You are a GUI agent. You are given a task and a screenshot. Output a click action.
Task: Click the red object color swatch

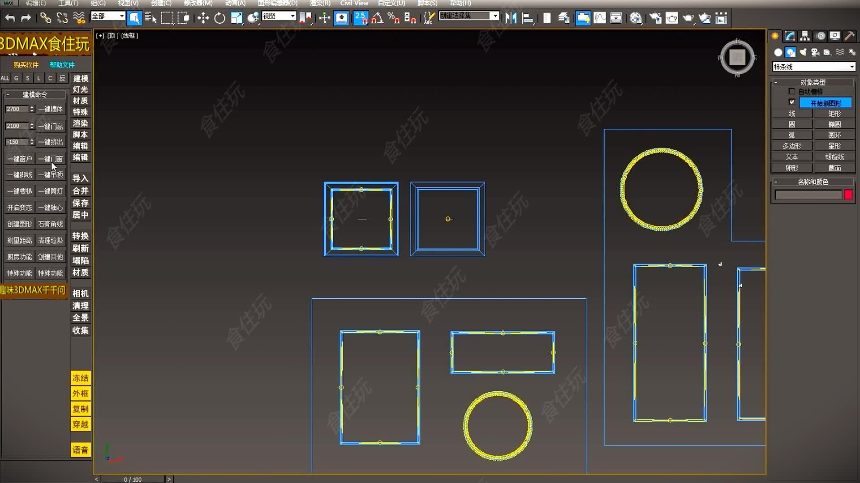pyautogui.click(x=849, y=195)
